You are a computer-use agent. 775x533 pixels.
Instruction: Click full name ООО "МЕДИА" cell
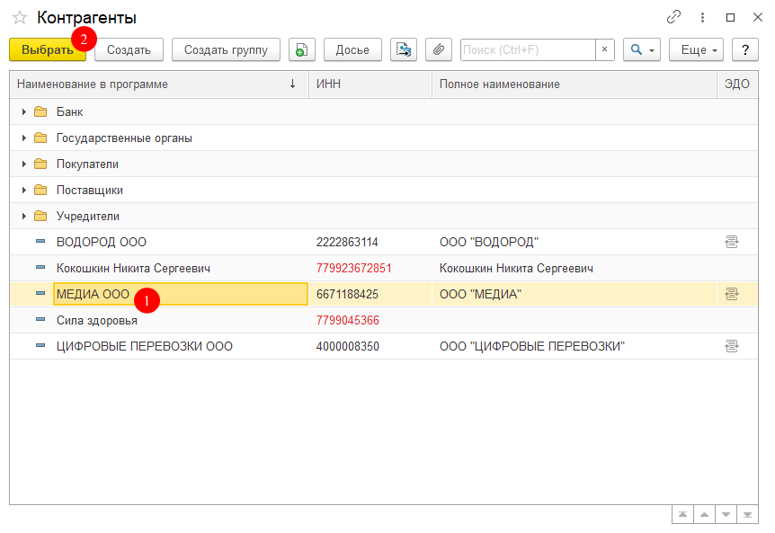(575, 295)
